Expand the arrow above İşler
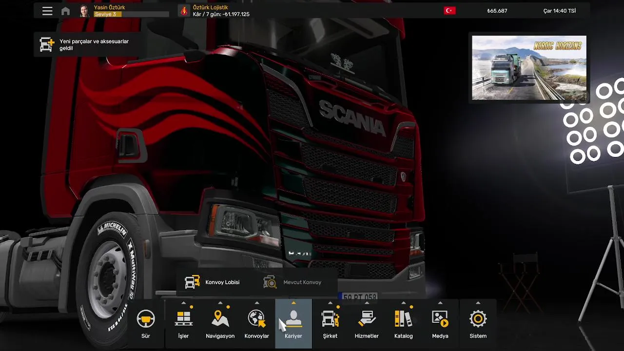Viewport: 624px width, 351px height. point(183,303)
